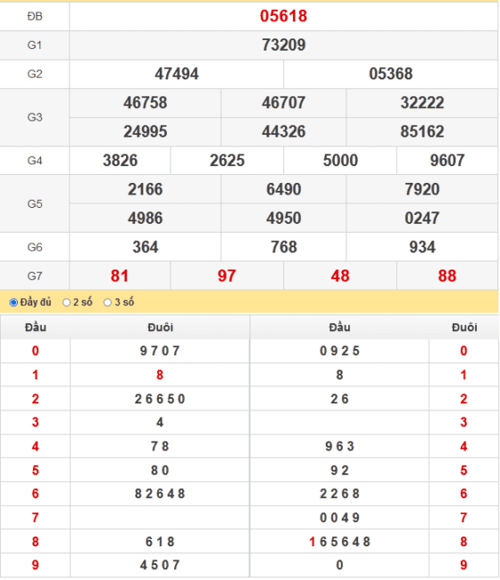500x580 pixels.
Task: Click G5 number 2166
Action: click(x=145, y=189)
